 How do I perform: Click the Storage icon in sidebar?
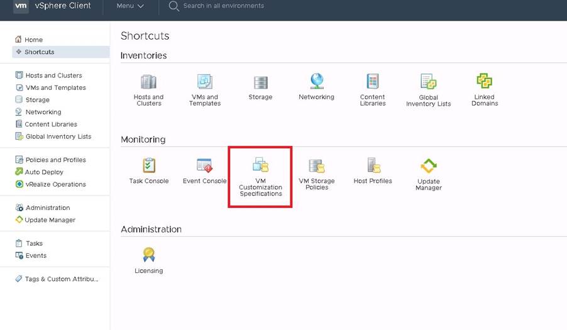[19, 99]
